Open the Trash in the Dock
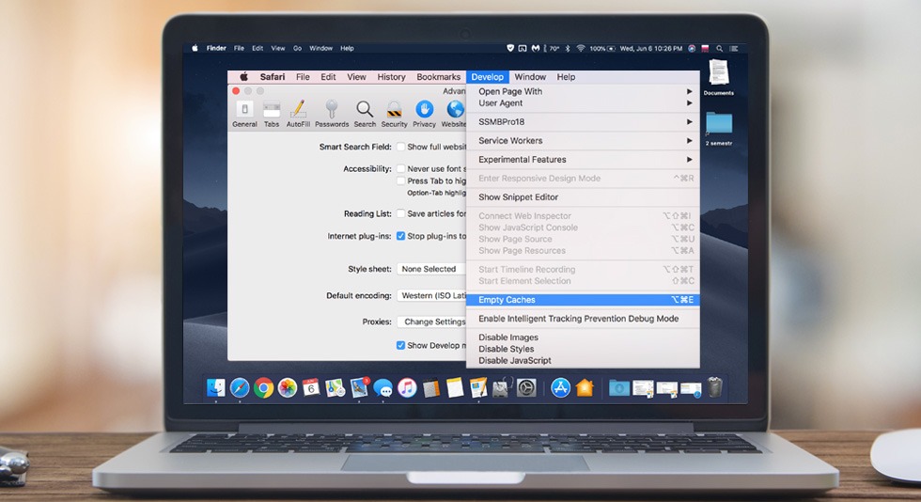 (714, 387)
